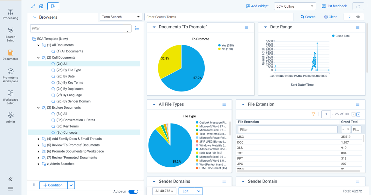This screenshot has width=371, height=195.
Task: Open the Date Range widget menu
Action: [358, 28]
